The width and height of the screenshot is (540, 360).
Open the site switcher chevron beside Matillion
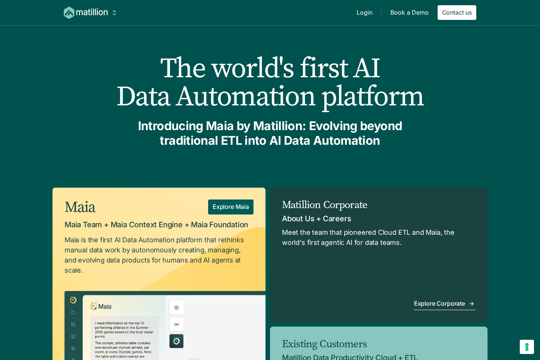[114, 13]
